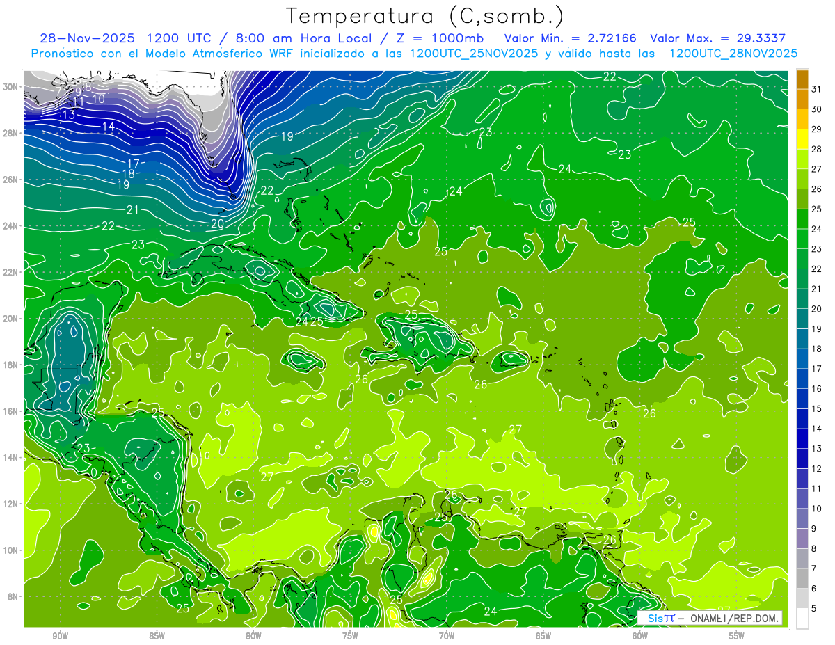The height and width of the screenshot is (645, 835).
Task: Select the date text "28-Nov-2025 1200 UTC"
Action: [125, 38]
